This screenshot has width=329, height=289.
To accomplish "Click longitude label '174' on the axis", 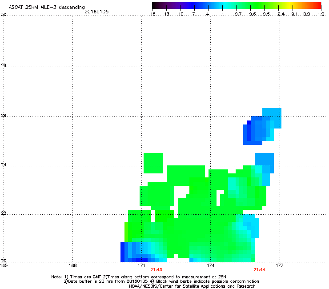I will point(210,265).
